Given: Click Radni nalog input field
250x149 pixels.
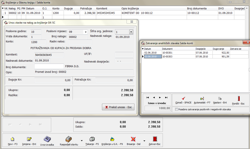Looking at the screenshot, I should (80, 42).
